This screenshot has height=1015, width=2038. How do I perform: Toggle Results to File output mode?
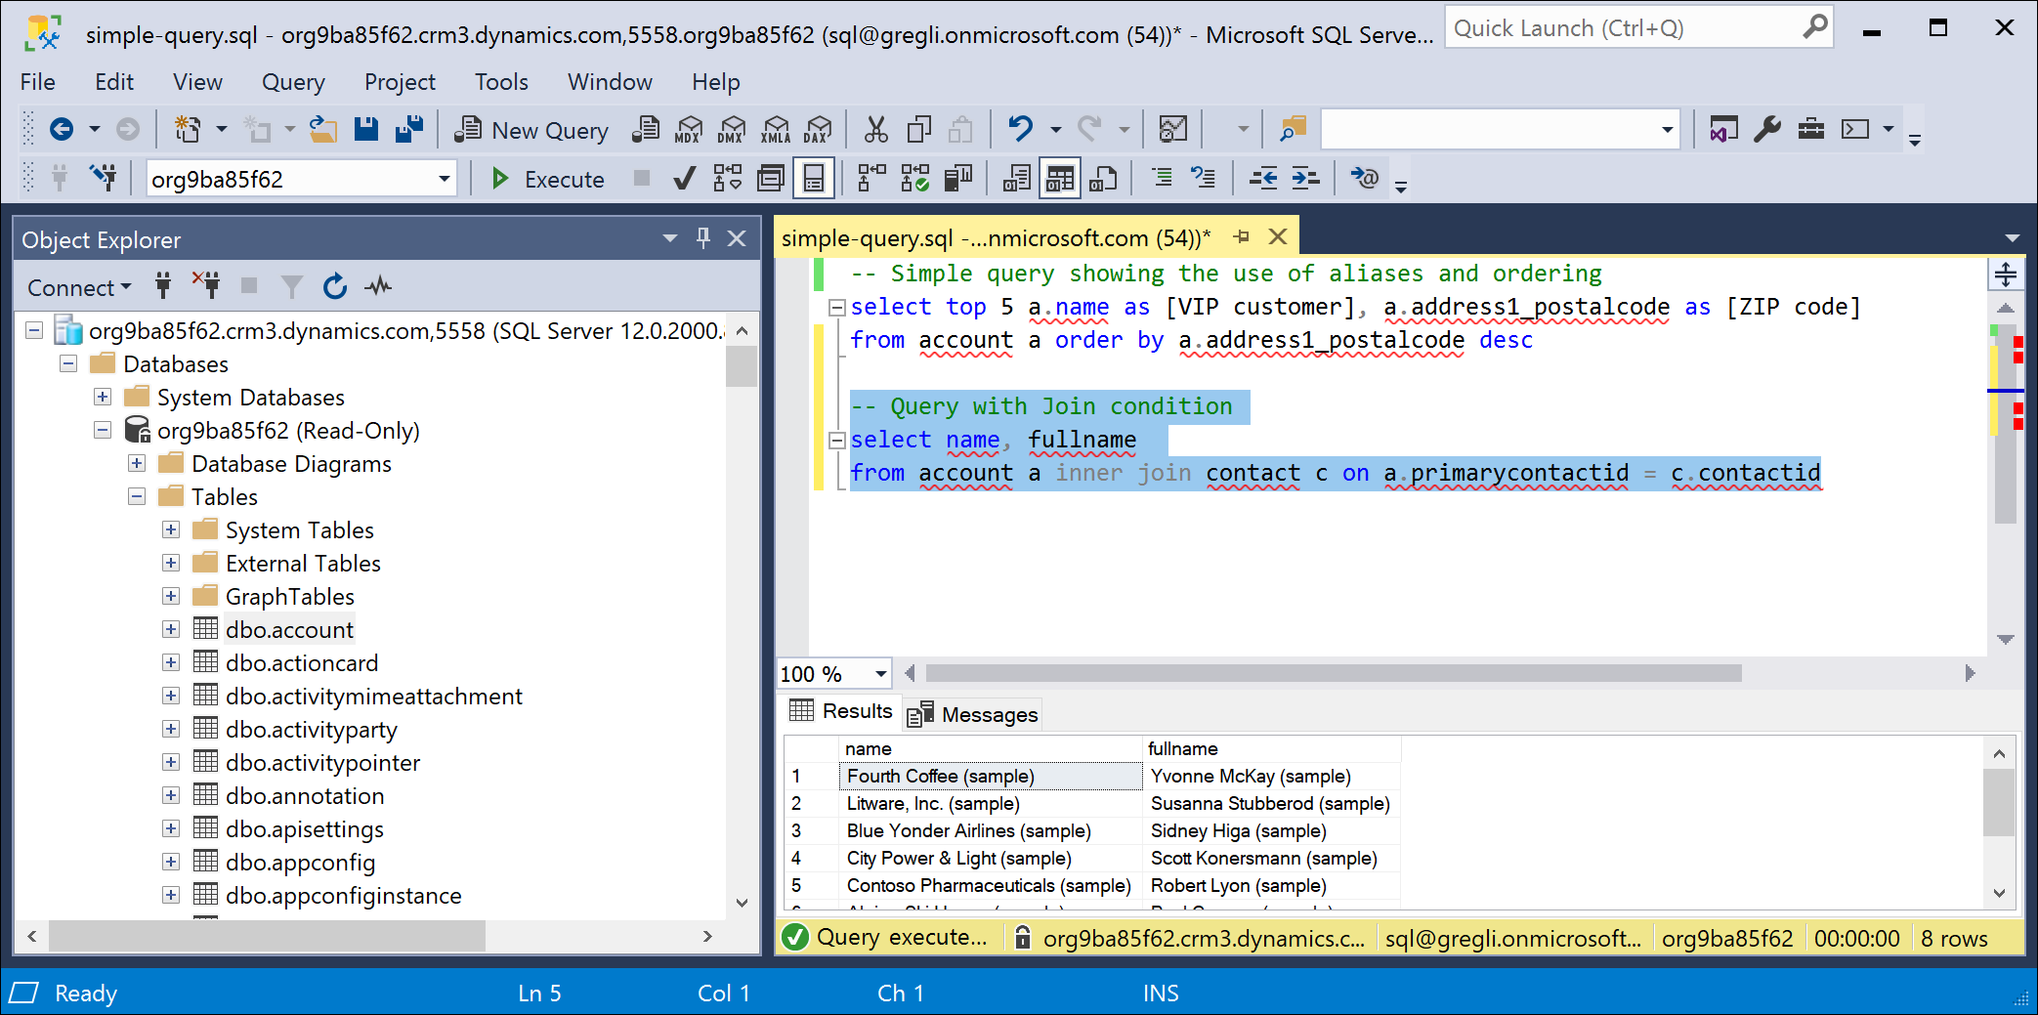click(x=1103, y=179)
